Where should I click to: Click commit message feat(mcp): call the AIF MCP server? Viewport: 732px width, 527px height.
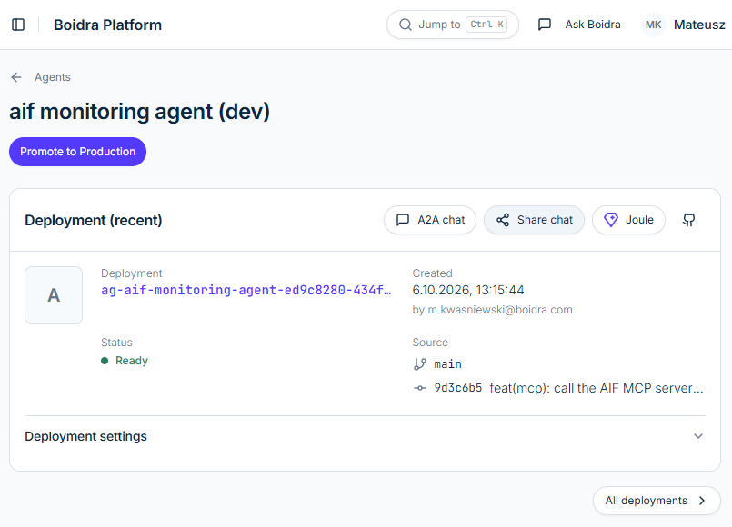coord(597,388)
